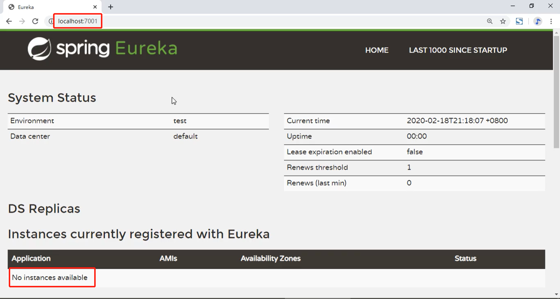The height and width of the screenshot is (299, 560).
Task: Click the Environment label
Action: [32, 121]
